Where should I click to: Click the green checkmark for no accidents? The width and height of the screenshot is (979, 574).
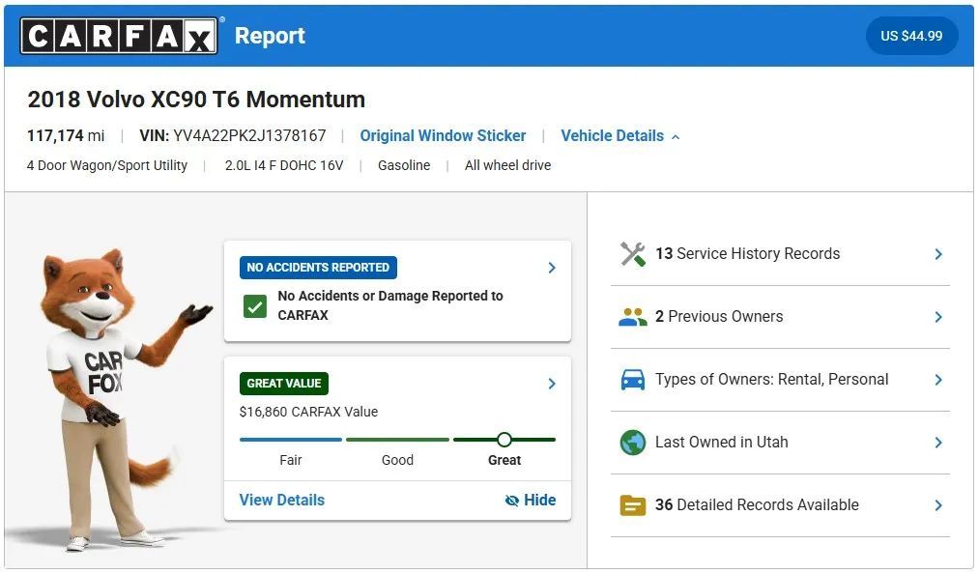[x=255, y=306]
